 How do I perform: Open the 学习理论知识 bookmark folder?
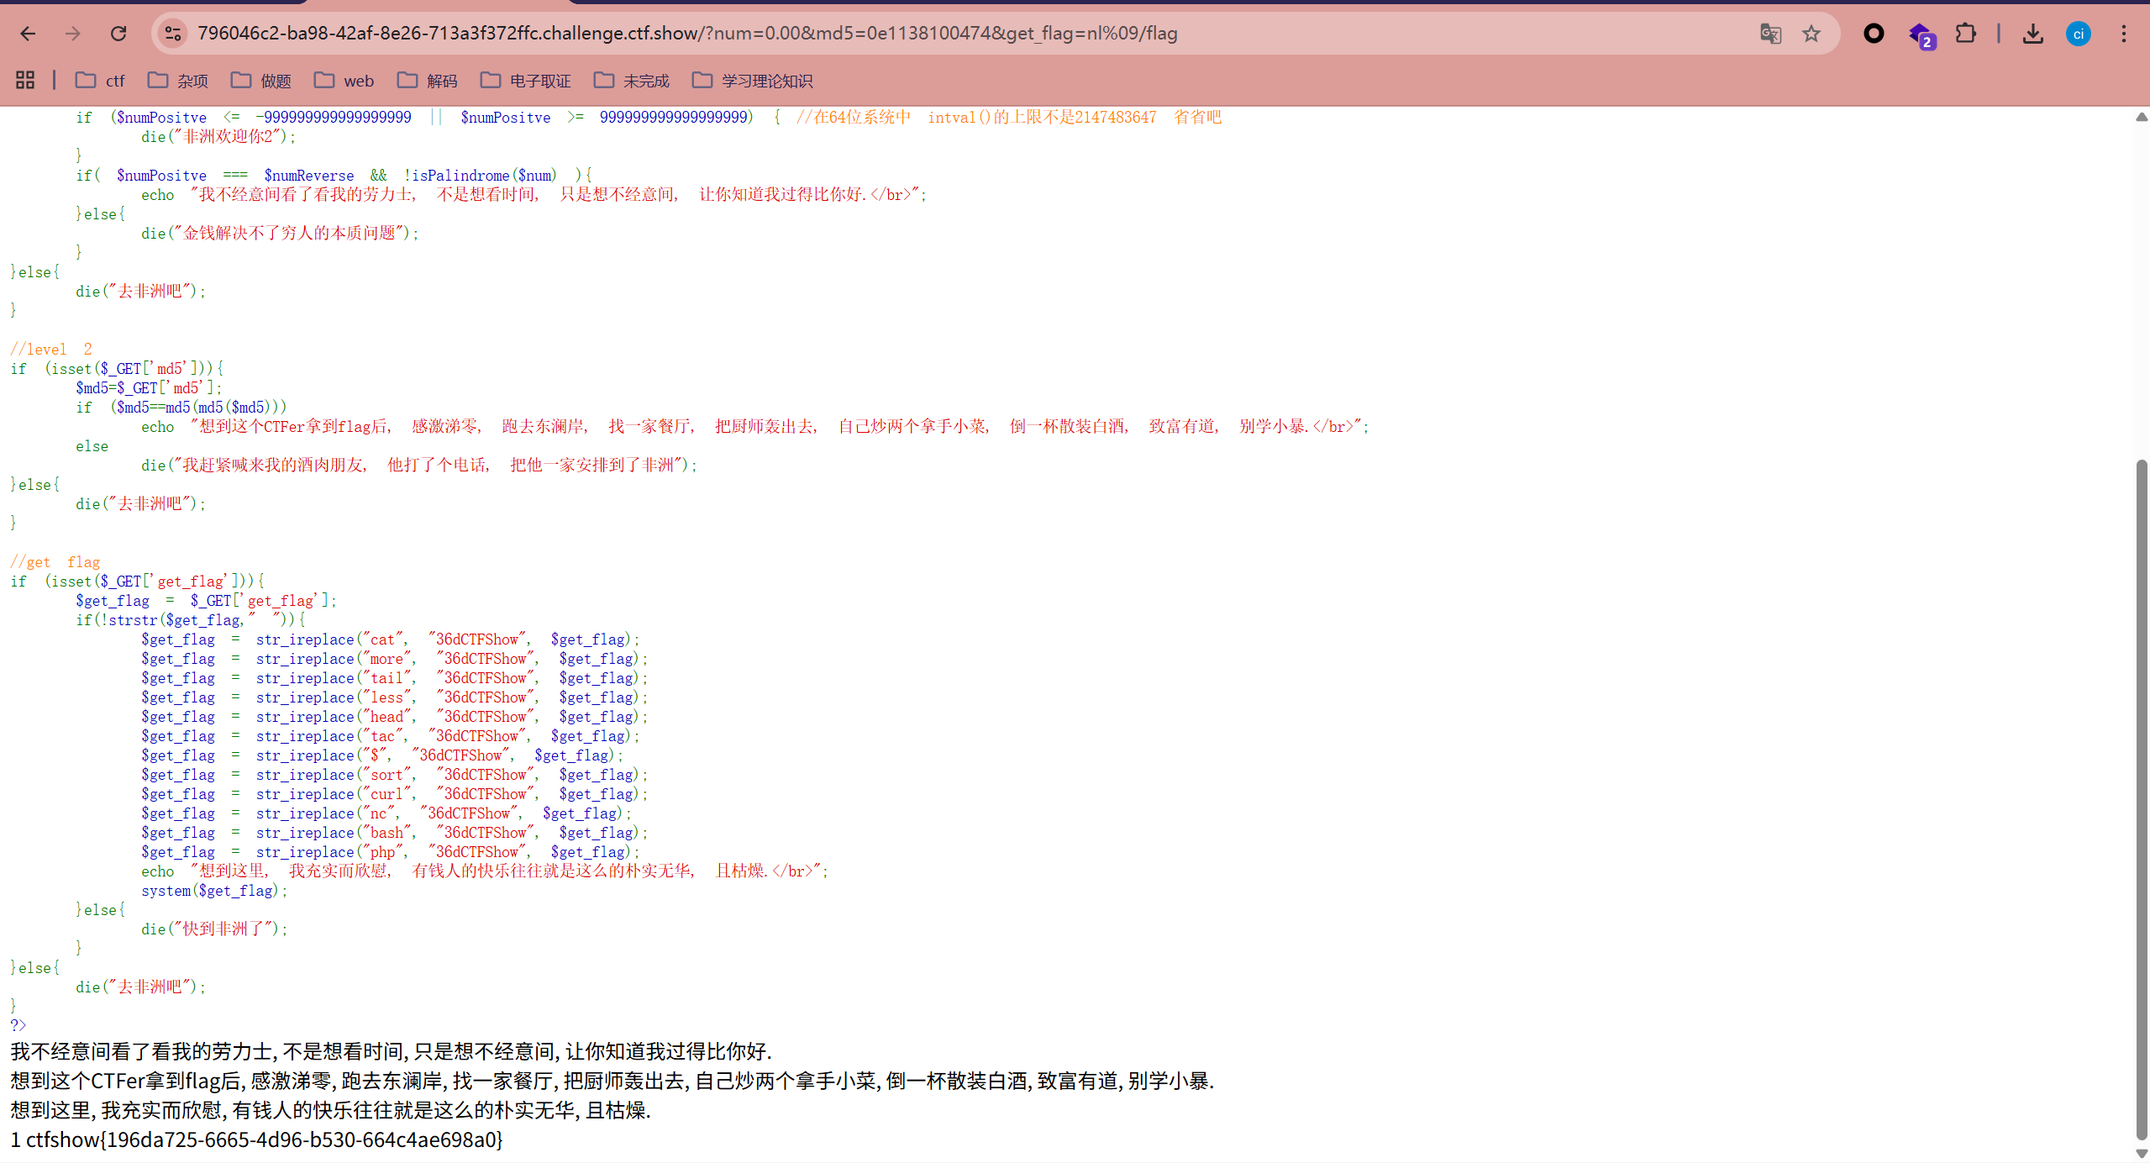(752, 81)
